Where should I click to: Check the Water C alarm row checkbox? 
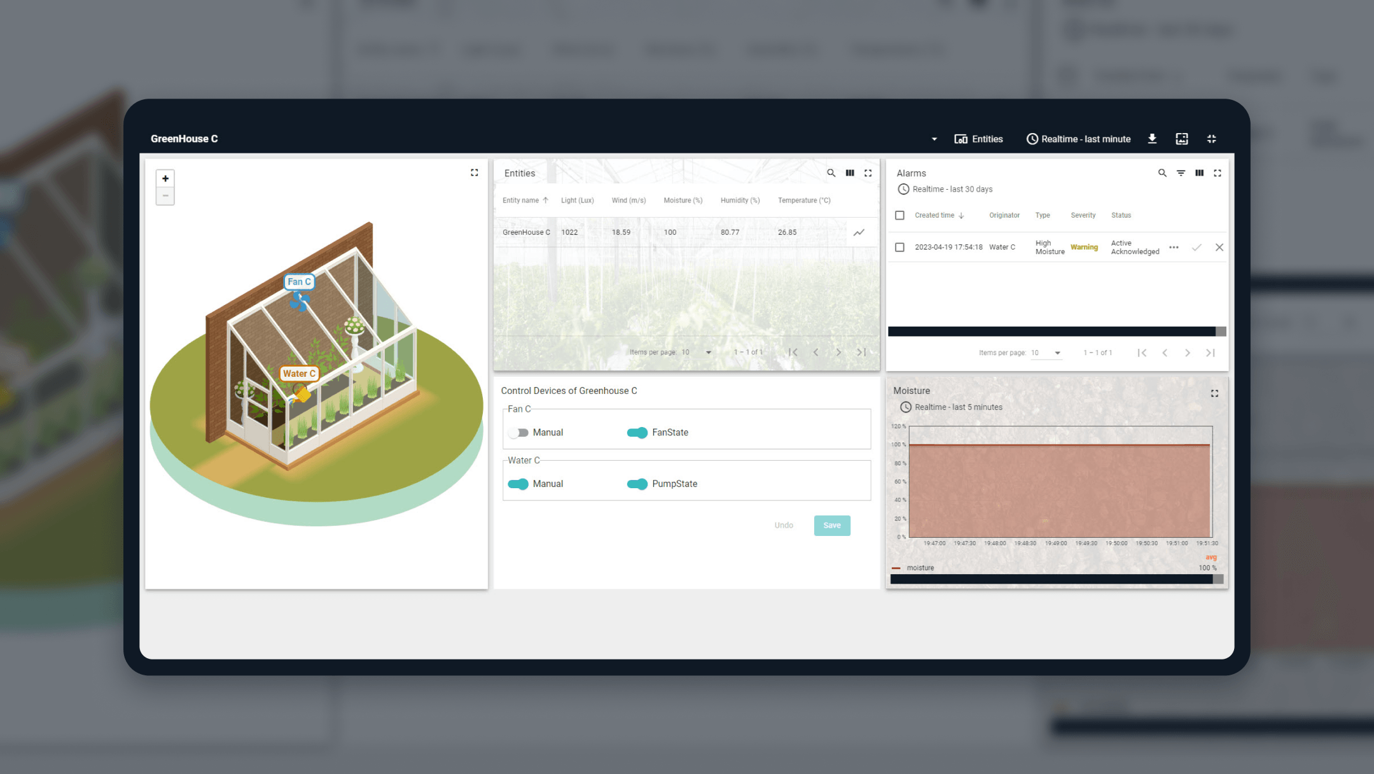(x=899, y=248)
